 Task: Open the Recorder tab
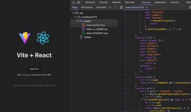pyautogui.click(x=130, y=2)
